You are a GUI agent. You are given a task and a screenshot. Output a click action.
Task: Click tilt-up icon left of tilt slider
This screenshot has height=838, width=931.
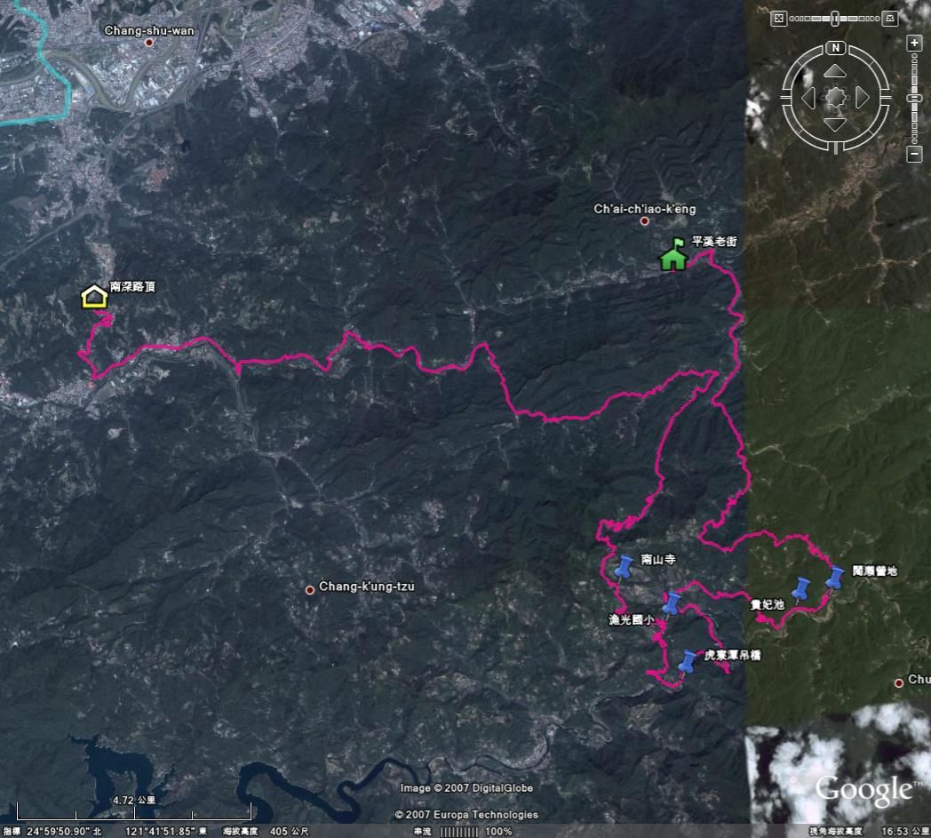[778, 19]
